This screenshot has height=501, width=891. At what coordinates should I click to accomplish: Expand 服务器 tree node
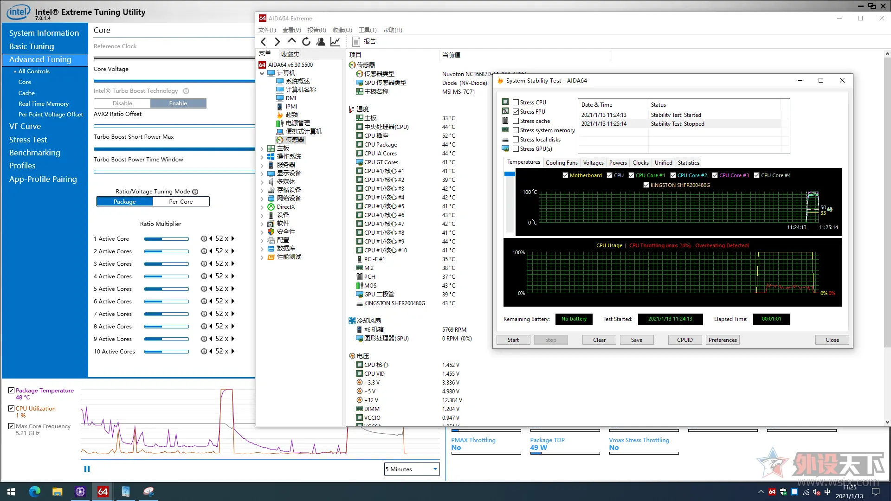tap(262, 166)
